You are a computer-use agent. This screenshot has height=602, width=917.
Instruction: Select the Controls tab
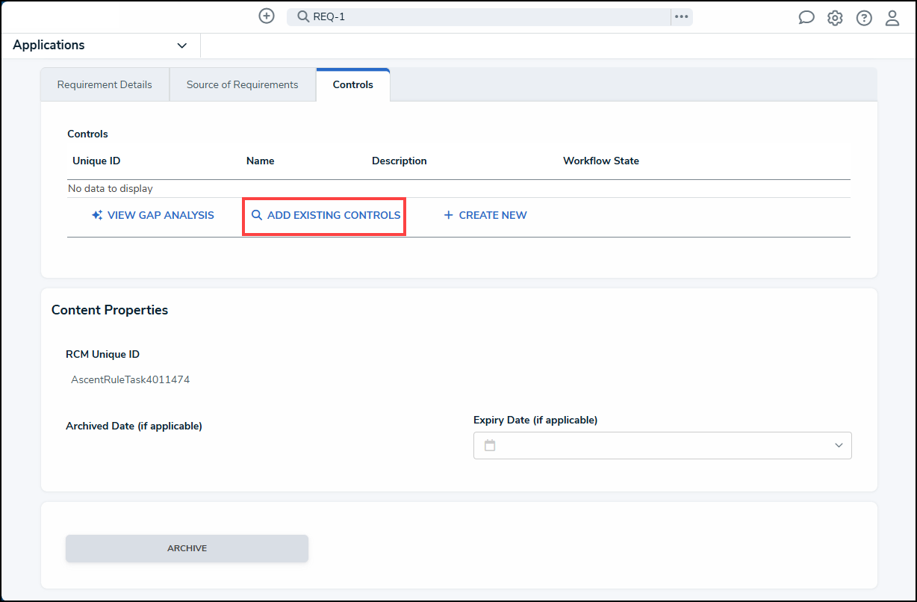(x=353, y=84)
